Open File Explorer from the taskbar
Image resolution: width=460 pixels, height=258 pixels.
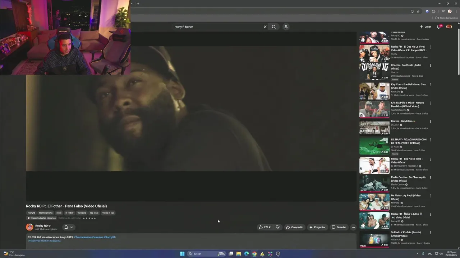point(239,254)
